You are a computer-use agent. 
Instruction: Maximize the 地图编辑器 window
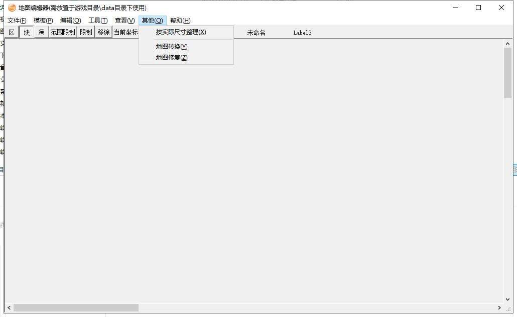point(478,8)
